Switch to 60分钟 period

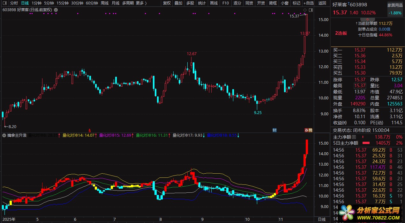(92, 3)
